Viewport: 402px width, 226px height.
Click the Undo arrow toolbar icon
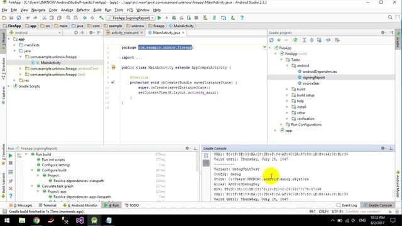[x=28, y=18]
